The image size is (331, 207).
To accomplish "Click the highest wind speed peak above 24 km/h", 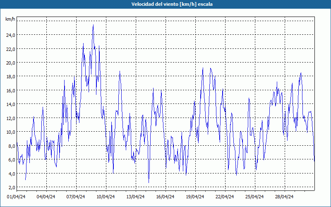I will (93, 25).
